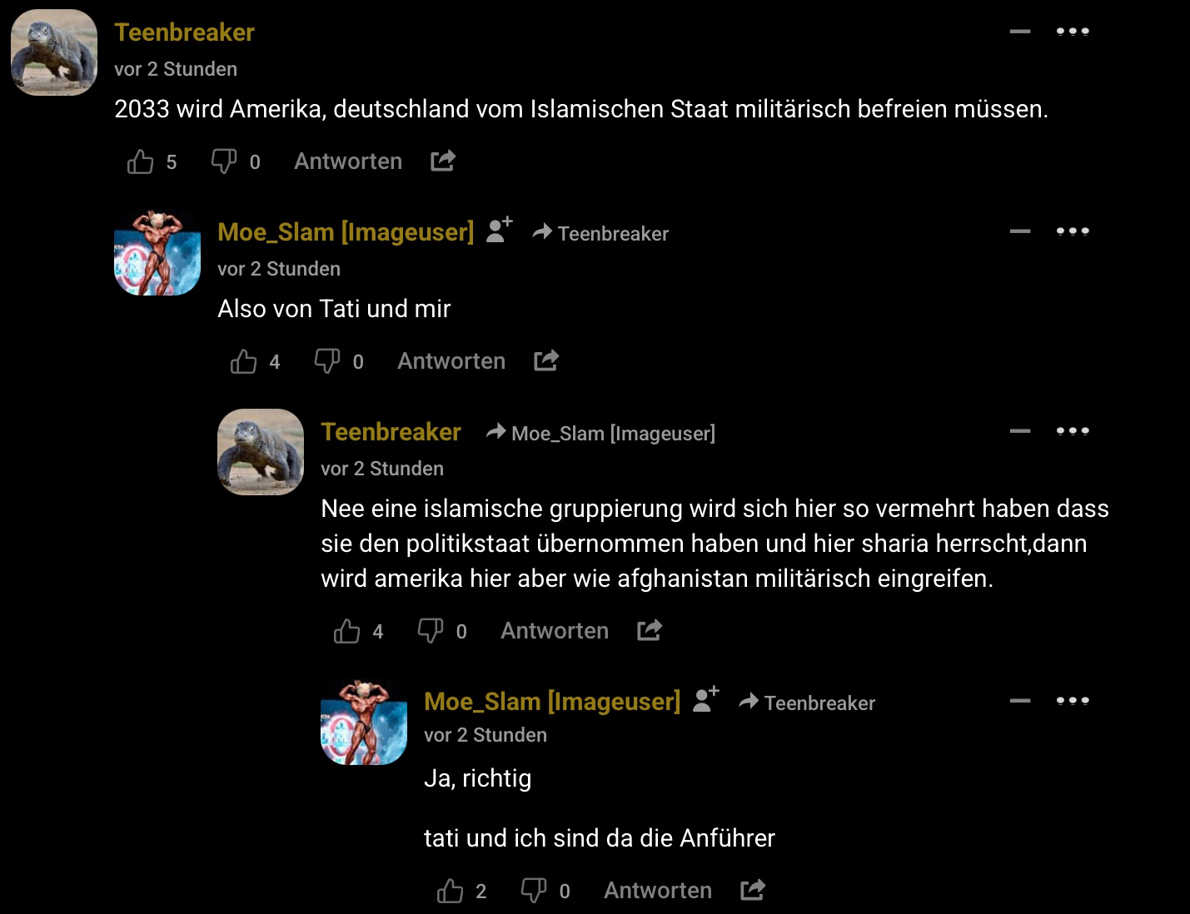
Task: Open three-dot menu on top Teenbreaker comment
Action: 1073,32
